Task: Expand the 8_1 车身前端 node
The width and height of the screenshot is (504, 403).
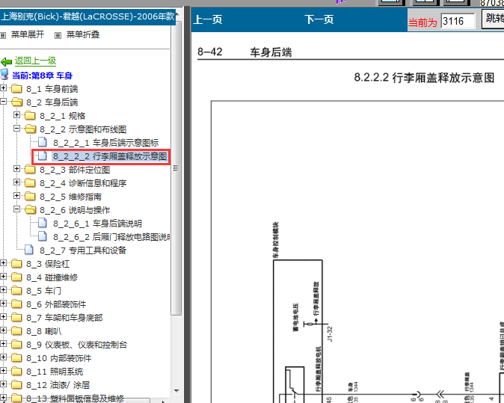Action: tap(3, 87)
